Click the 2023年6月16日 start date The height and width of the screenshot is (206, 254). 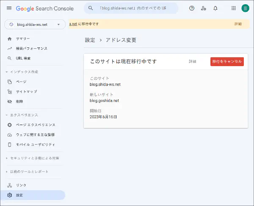point(103,117)
